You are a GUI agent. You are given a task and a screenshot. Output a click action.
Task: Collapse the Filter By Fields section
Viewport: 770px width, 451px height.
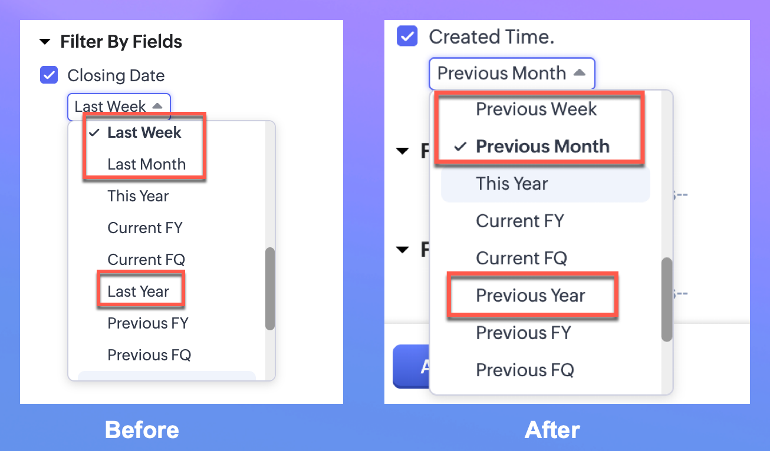pos(45,42)
